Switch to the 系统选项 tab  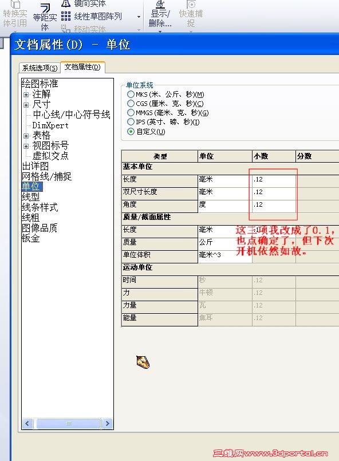click(x=40, y=68)
